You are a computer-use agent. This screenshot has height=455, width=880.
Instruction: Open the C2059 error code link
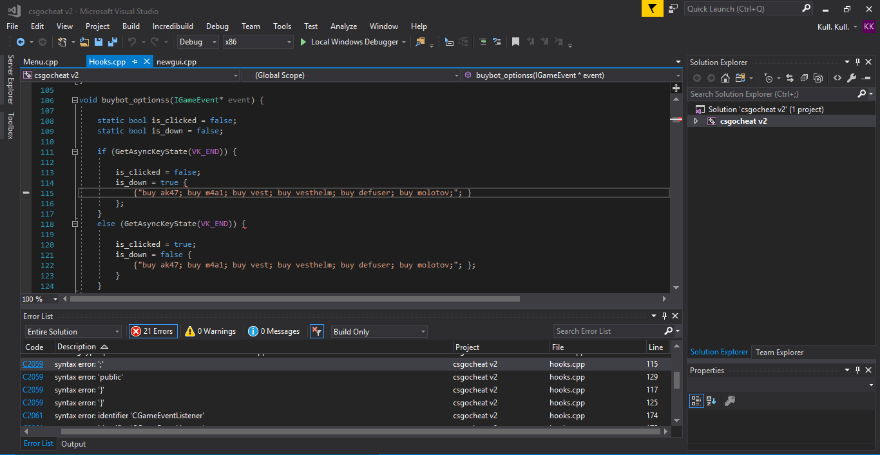pos(33,364)
